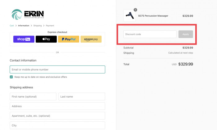
Task: Check out with PayPal
Action: point(69,39)
